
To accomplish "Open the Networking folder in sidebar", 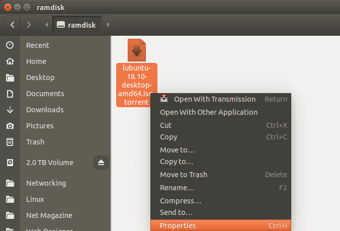I will pos(46,183).
